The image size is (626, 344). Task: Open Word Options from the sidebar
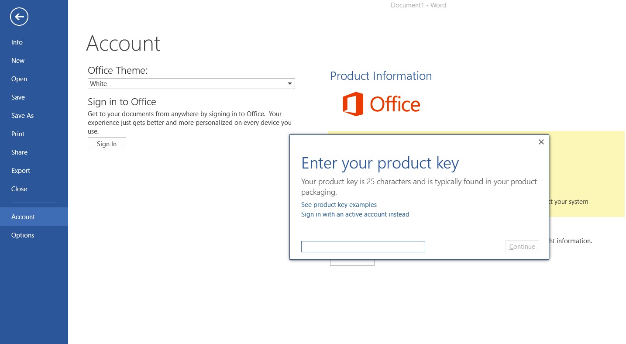click(x=23, y=235)
